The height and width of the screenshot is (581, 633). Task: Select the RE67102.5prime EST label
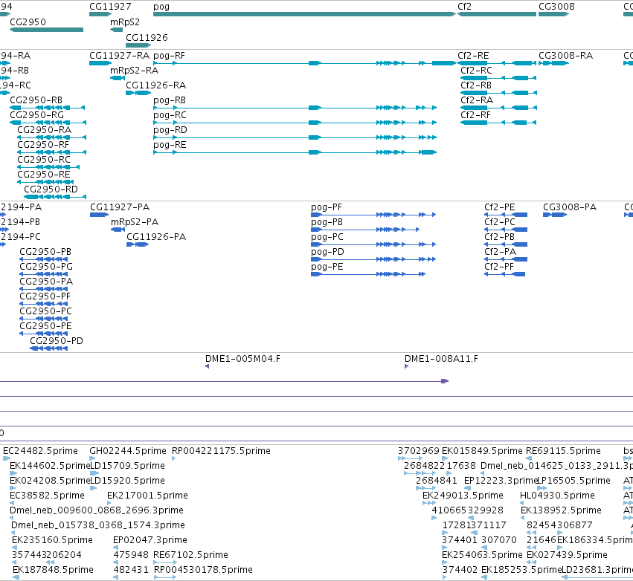(190, 555)
